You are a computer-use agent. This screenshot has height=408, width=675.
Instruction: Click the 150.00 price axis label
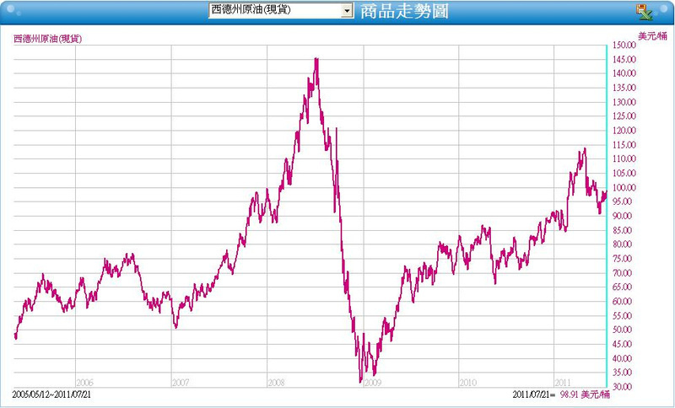(624, 46)
